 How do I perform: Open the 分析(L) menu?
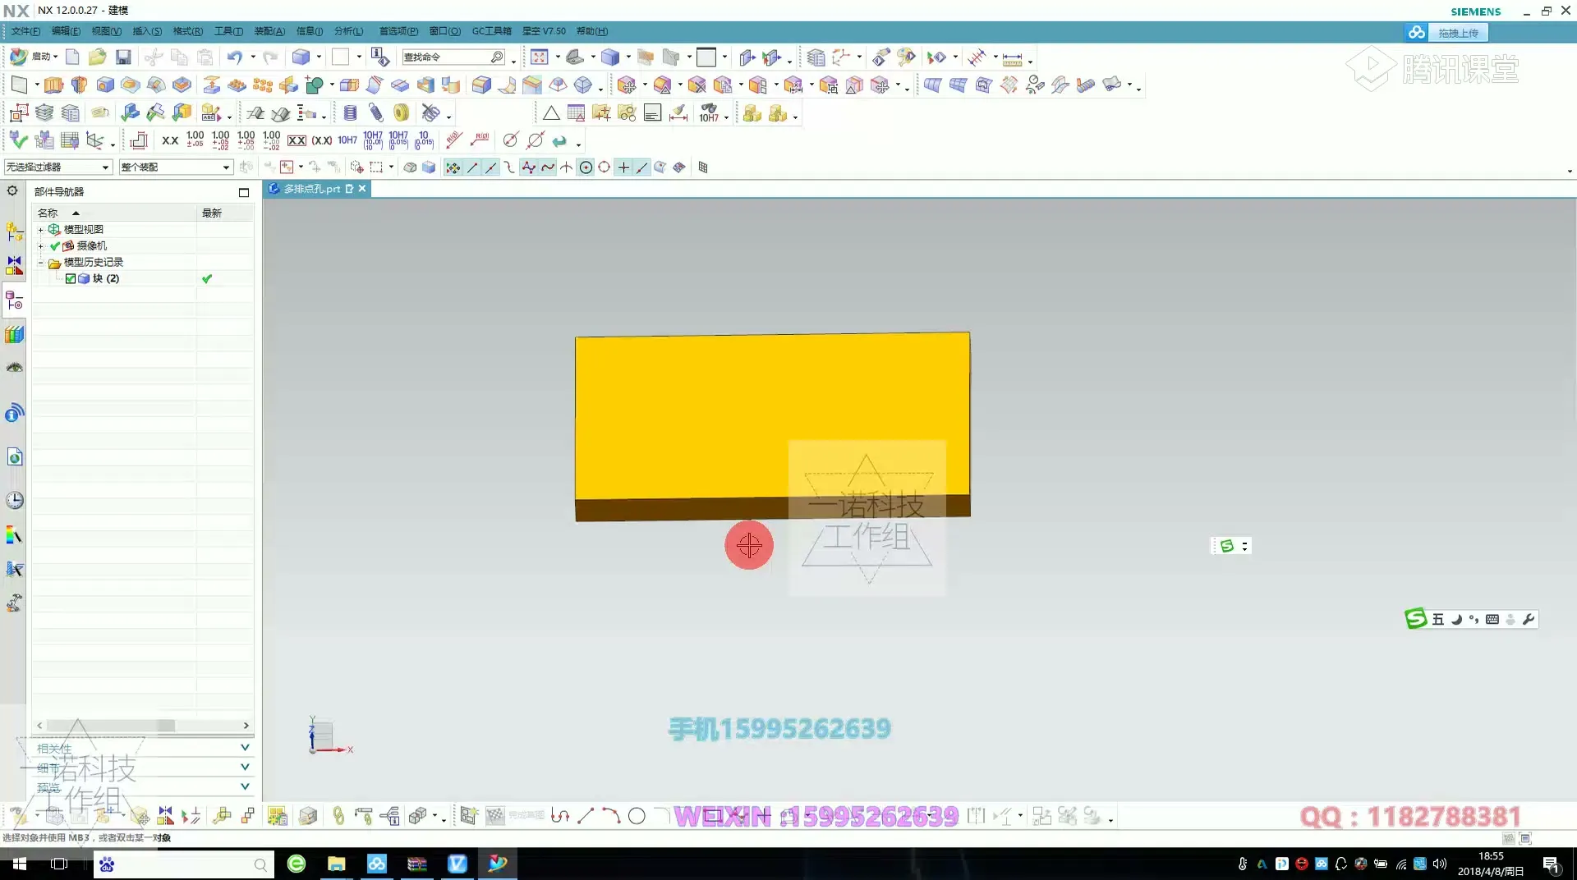[x=348, y=31]
